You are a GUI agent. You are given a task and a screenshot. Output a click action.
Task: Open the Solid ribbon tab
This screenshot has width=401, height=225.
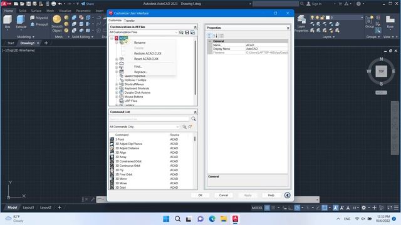[23, 11]
